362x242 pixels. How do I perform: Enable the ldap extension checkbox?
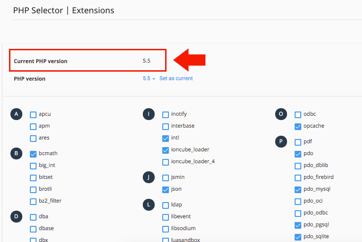166,205
